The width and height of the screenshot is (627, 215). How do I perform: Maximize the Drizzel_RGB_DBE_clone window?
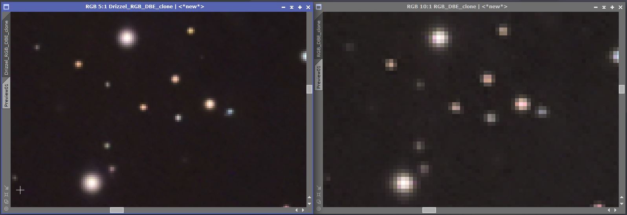[300, 7]
